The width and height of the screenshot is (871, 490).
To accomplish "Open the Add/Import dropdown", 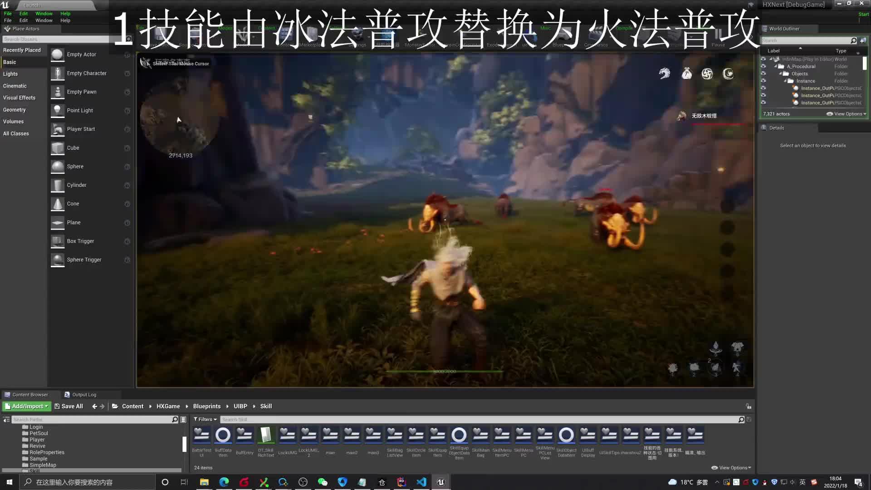I will pos(26,407).
